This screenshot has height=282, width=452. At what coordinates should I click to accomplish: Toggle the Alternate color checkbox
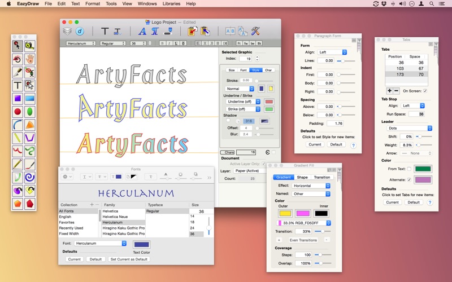click(x=409, y=179)
